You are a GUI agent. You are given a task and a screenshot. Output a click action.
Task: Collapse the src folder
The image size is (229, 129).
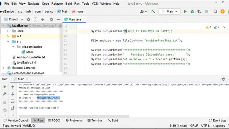(8, 42)
